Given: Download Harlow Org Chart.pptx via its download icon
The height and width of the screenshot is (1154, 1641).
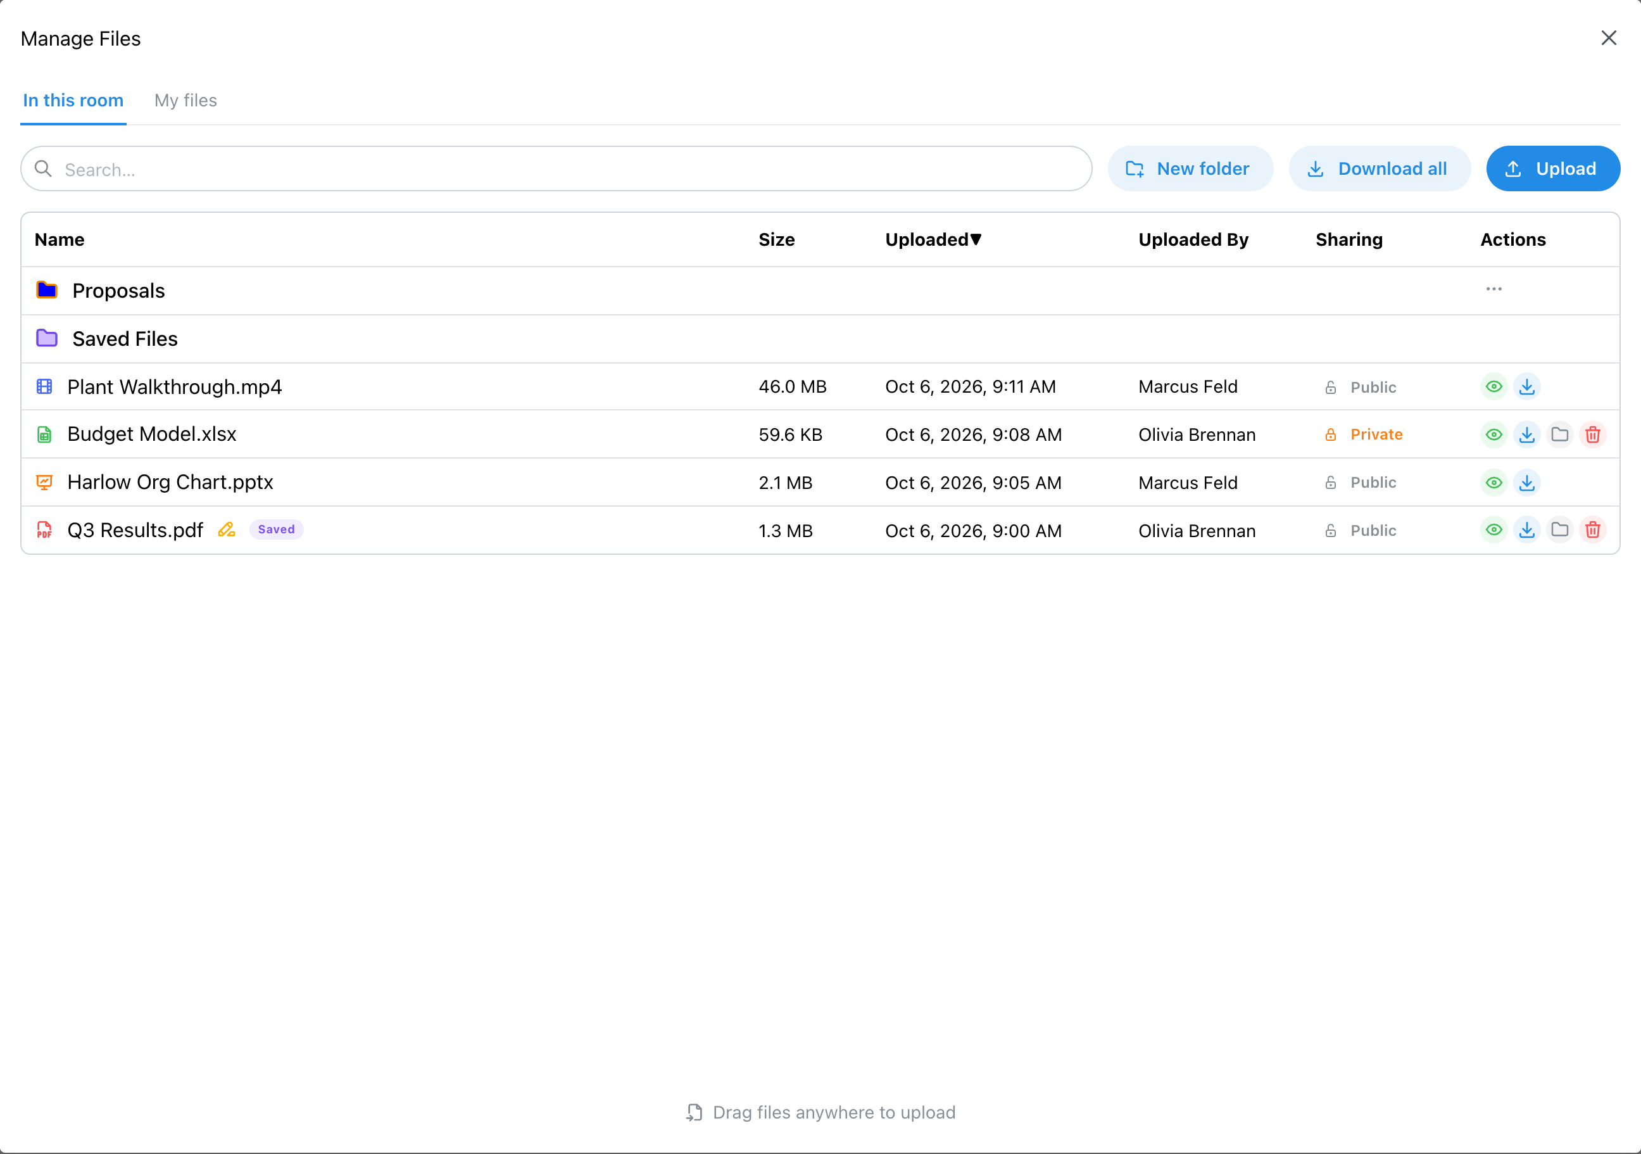Looking at the screenshot, I should pyautogui.click(x=1526, y=483).
